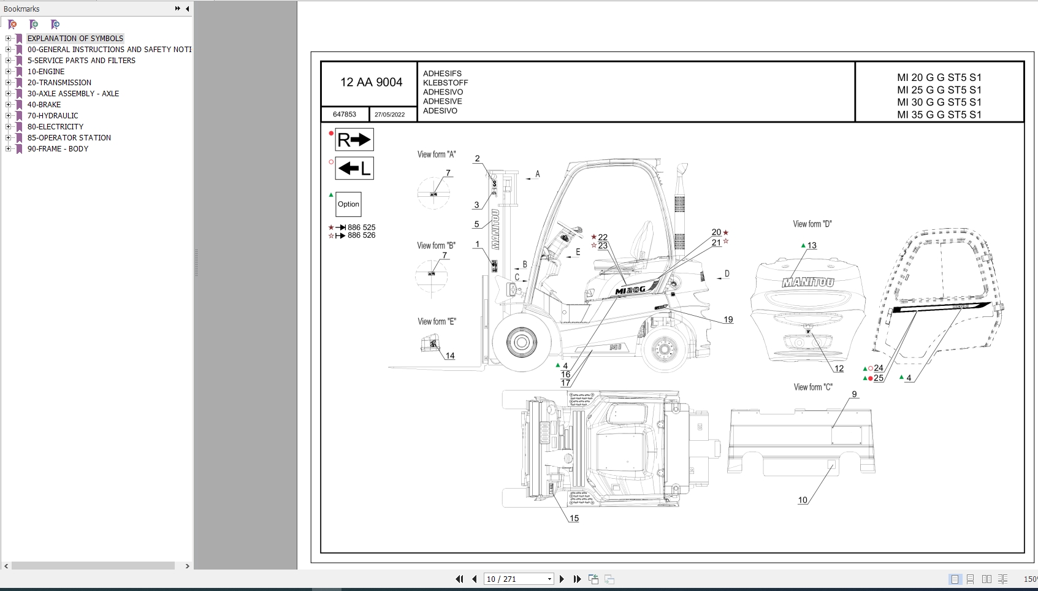Click the double-arrow expand panel options icon

[x=177, y=9]
